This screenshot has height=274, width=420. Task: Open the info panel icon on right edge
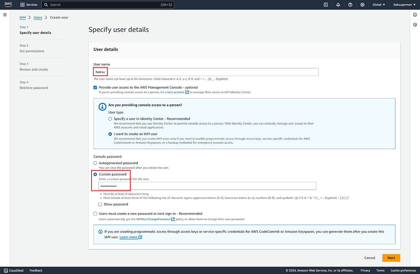pyautogui.click(x=415, y=15)
